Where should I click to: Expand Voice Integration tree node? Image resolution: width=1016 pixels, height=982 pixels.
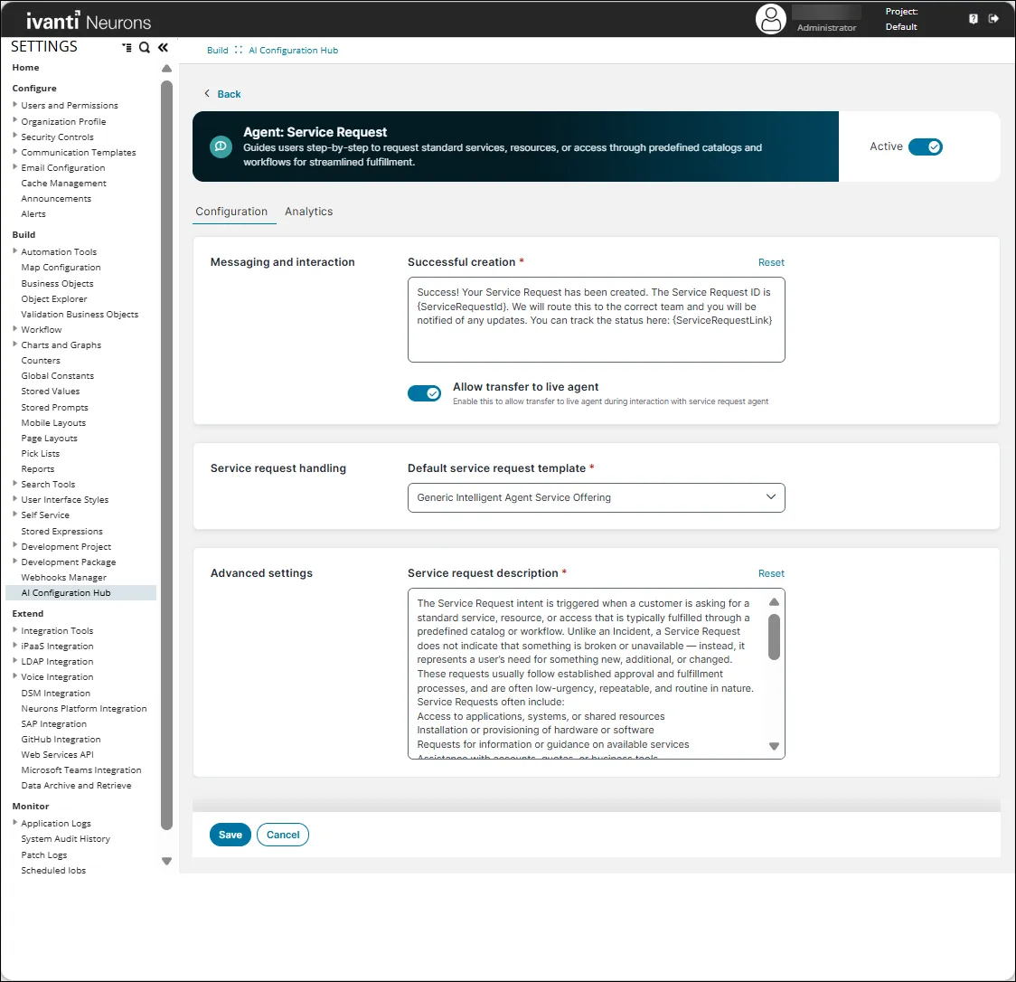[14, 675]
